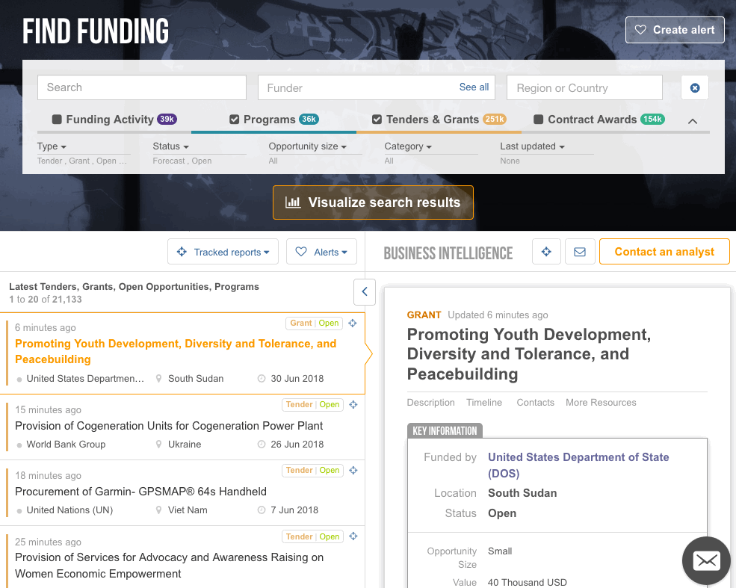
Task: Clear search filters with the X icon
Action: coord(695,87)
